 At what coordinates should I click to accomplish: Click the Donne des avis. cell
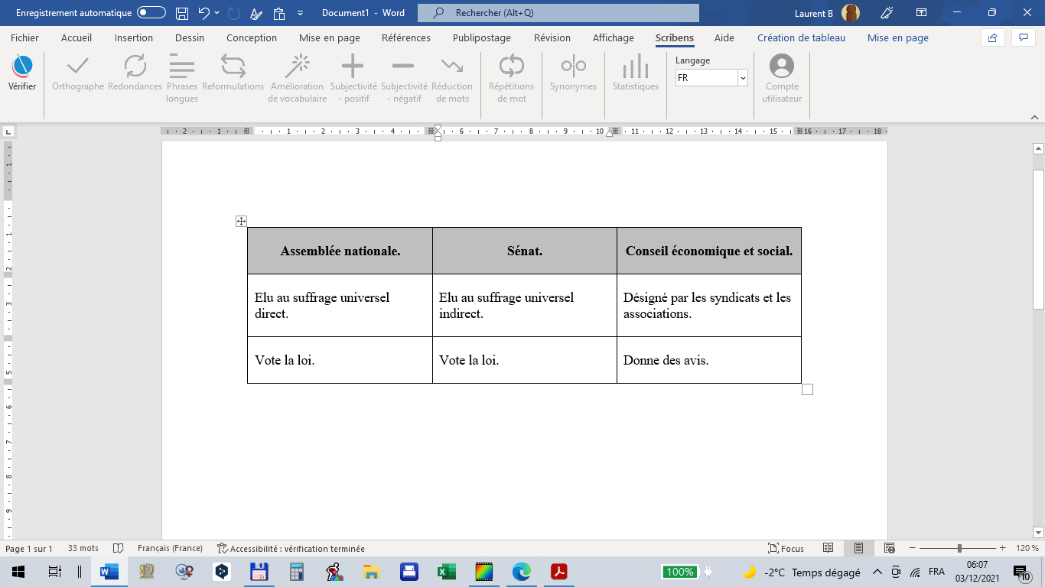point(708,360)
